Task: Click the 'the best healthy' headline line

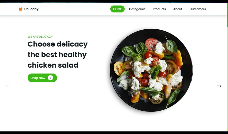Action: coord(57,55)
